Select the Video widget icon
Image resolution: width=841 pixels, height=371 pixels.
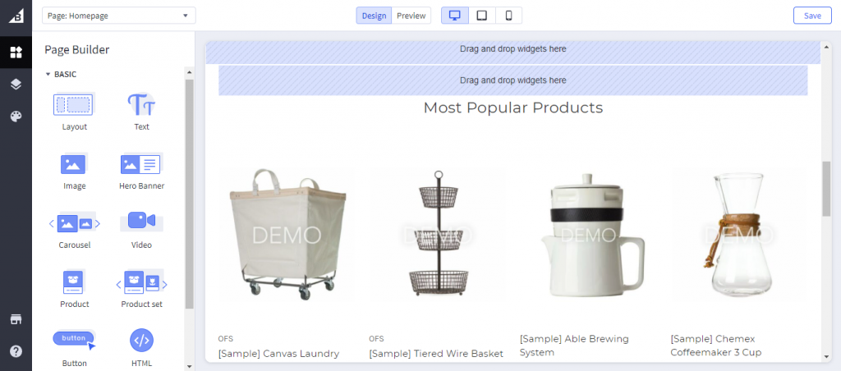(141, 221)
